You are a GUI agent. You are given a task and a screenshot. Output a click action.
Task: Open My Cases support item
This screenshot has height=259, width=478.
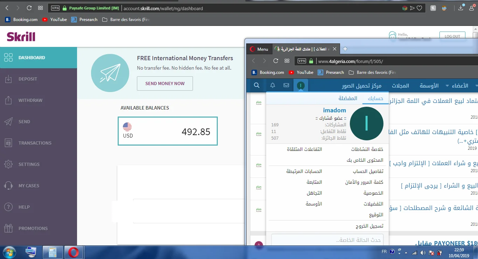tap(29, 186)
